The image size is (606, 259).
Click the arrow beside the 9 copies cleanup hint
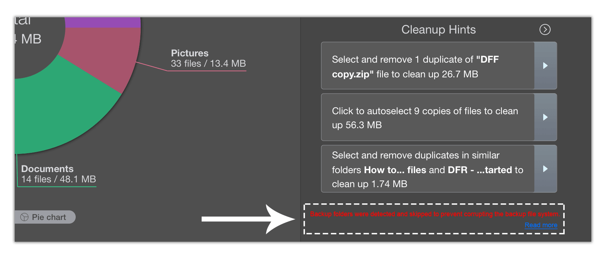tap(545, 118)
